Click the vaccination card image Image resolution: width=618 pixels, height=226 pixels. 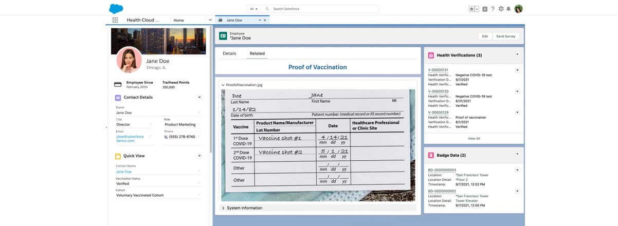(318, 145)
